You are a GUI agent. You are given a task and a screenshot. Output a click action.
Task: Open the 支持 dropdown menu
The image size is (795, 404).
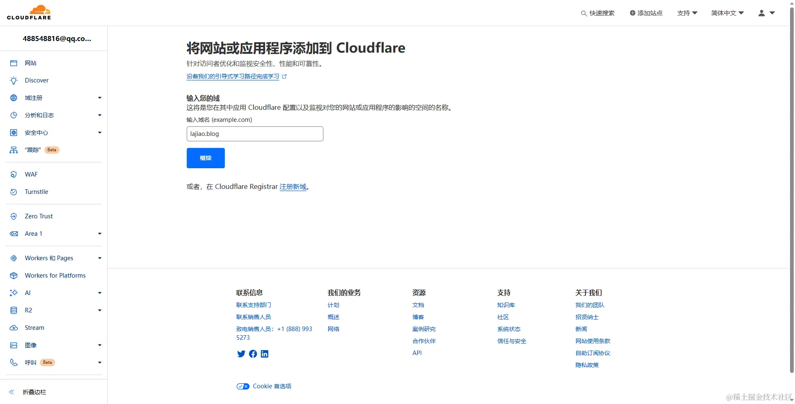[x=687, y=13]
